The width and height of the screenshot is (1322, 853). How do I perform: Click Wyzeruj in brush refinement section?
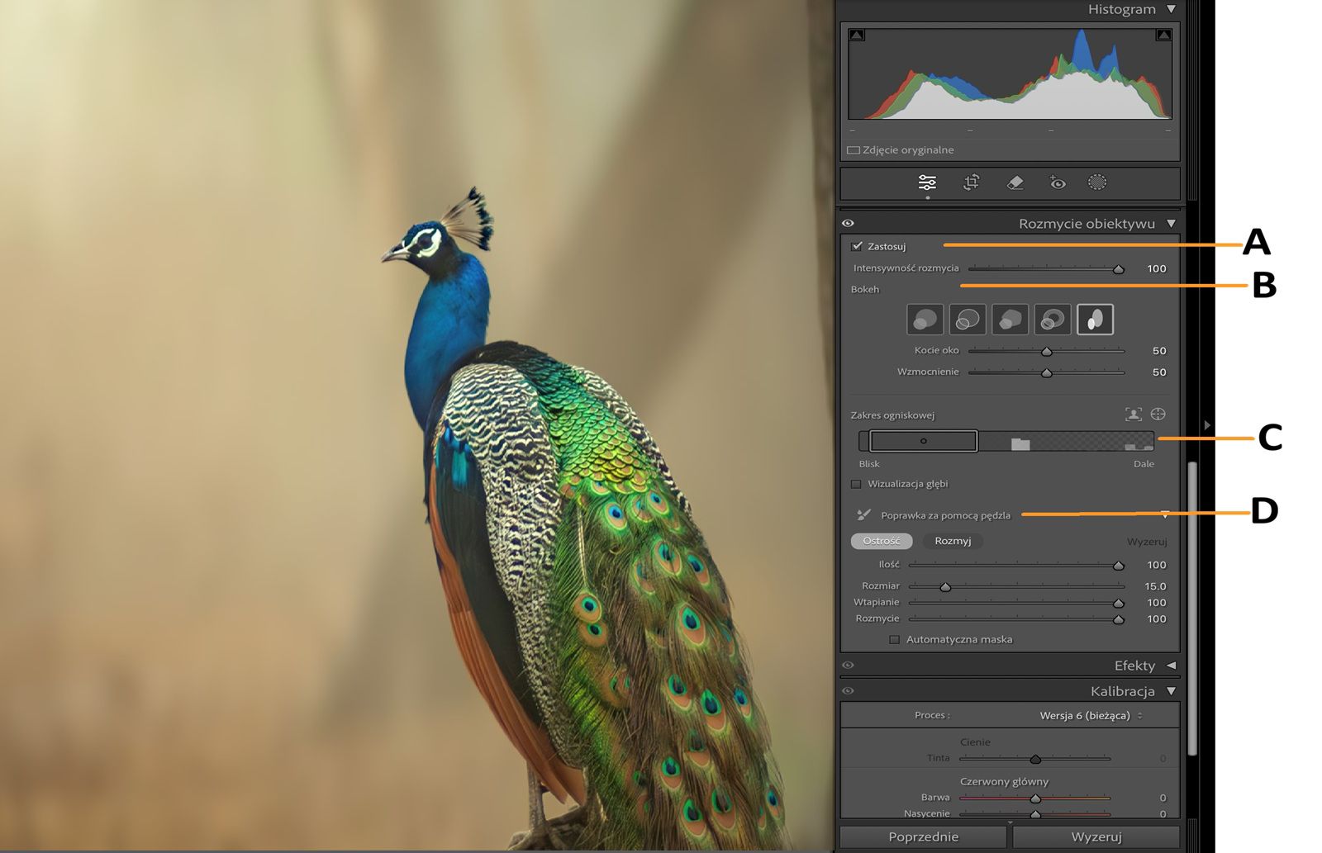[x=1147, y=542]
